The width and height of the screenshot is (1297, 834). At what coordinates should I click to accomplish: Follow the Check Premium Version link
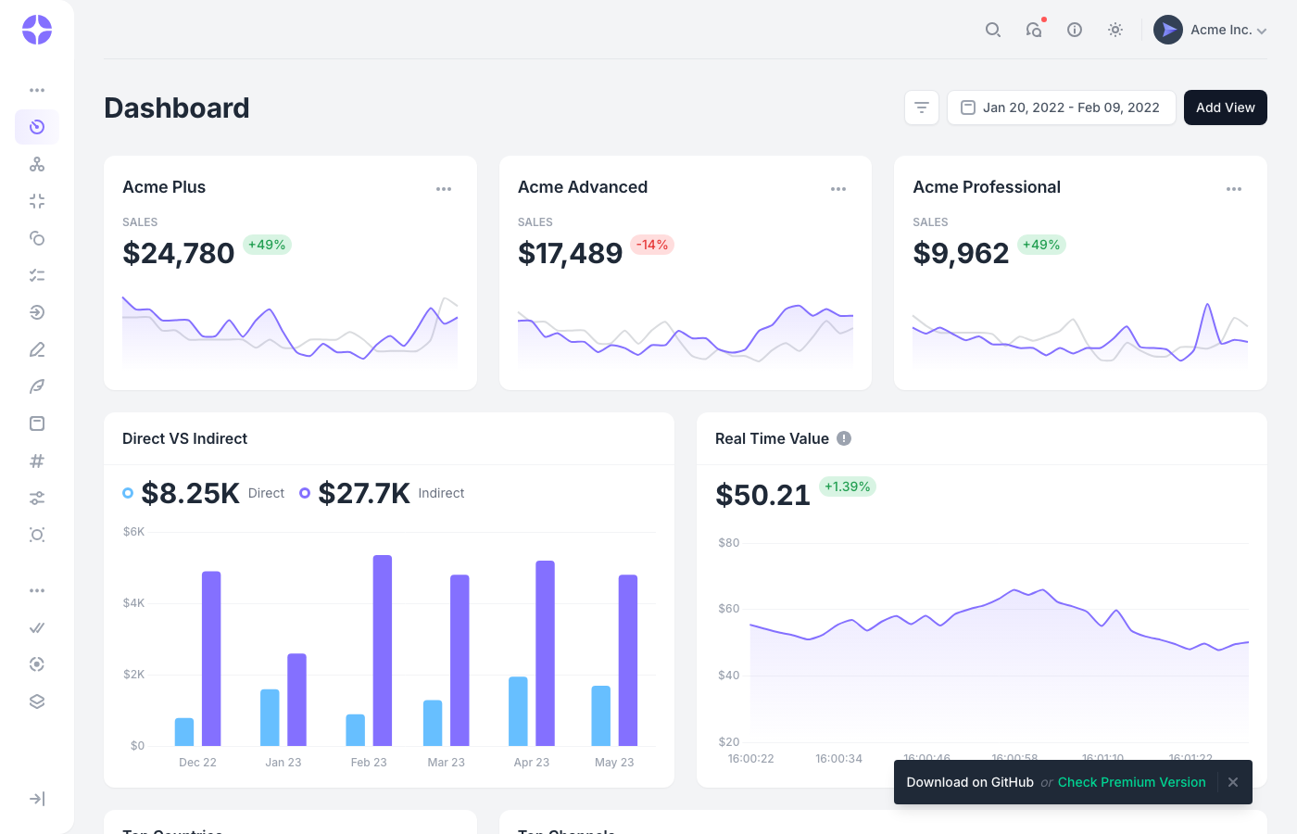(x=1131, y=782)
